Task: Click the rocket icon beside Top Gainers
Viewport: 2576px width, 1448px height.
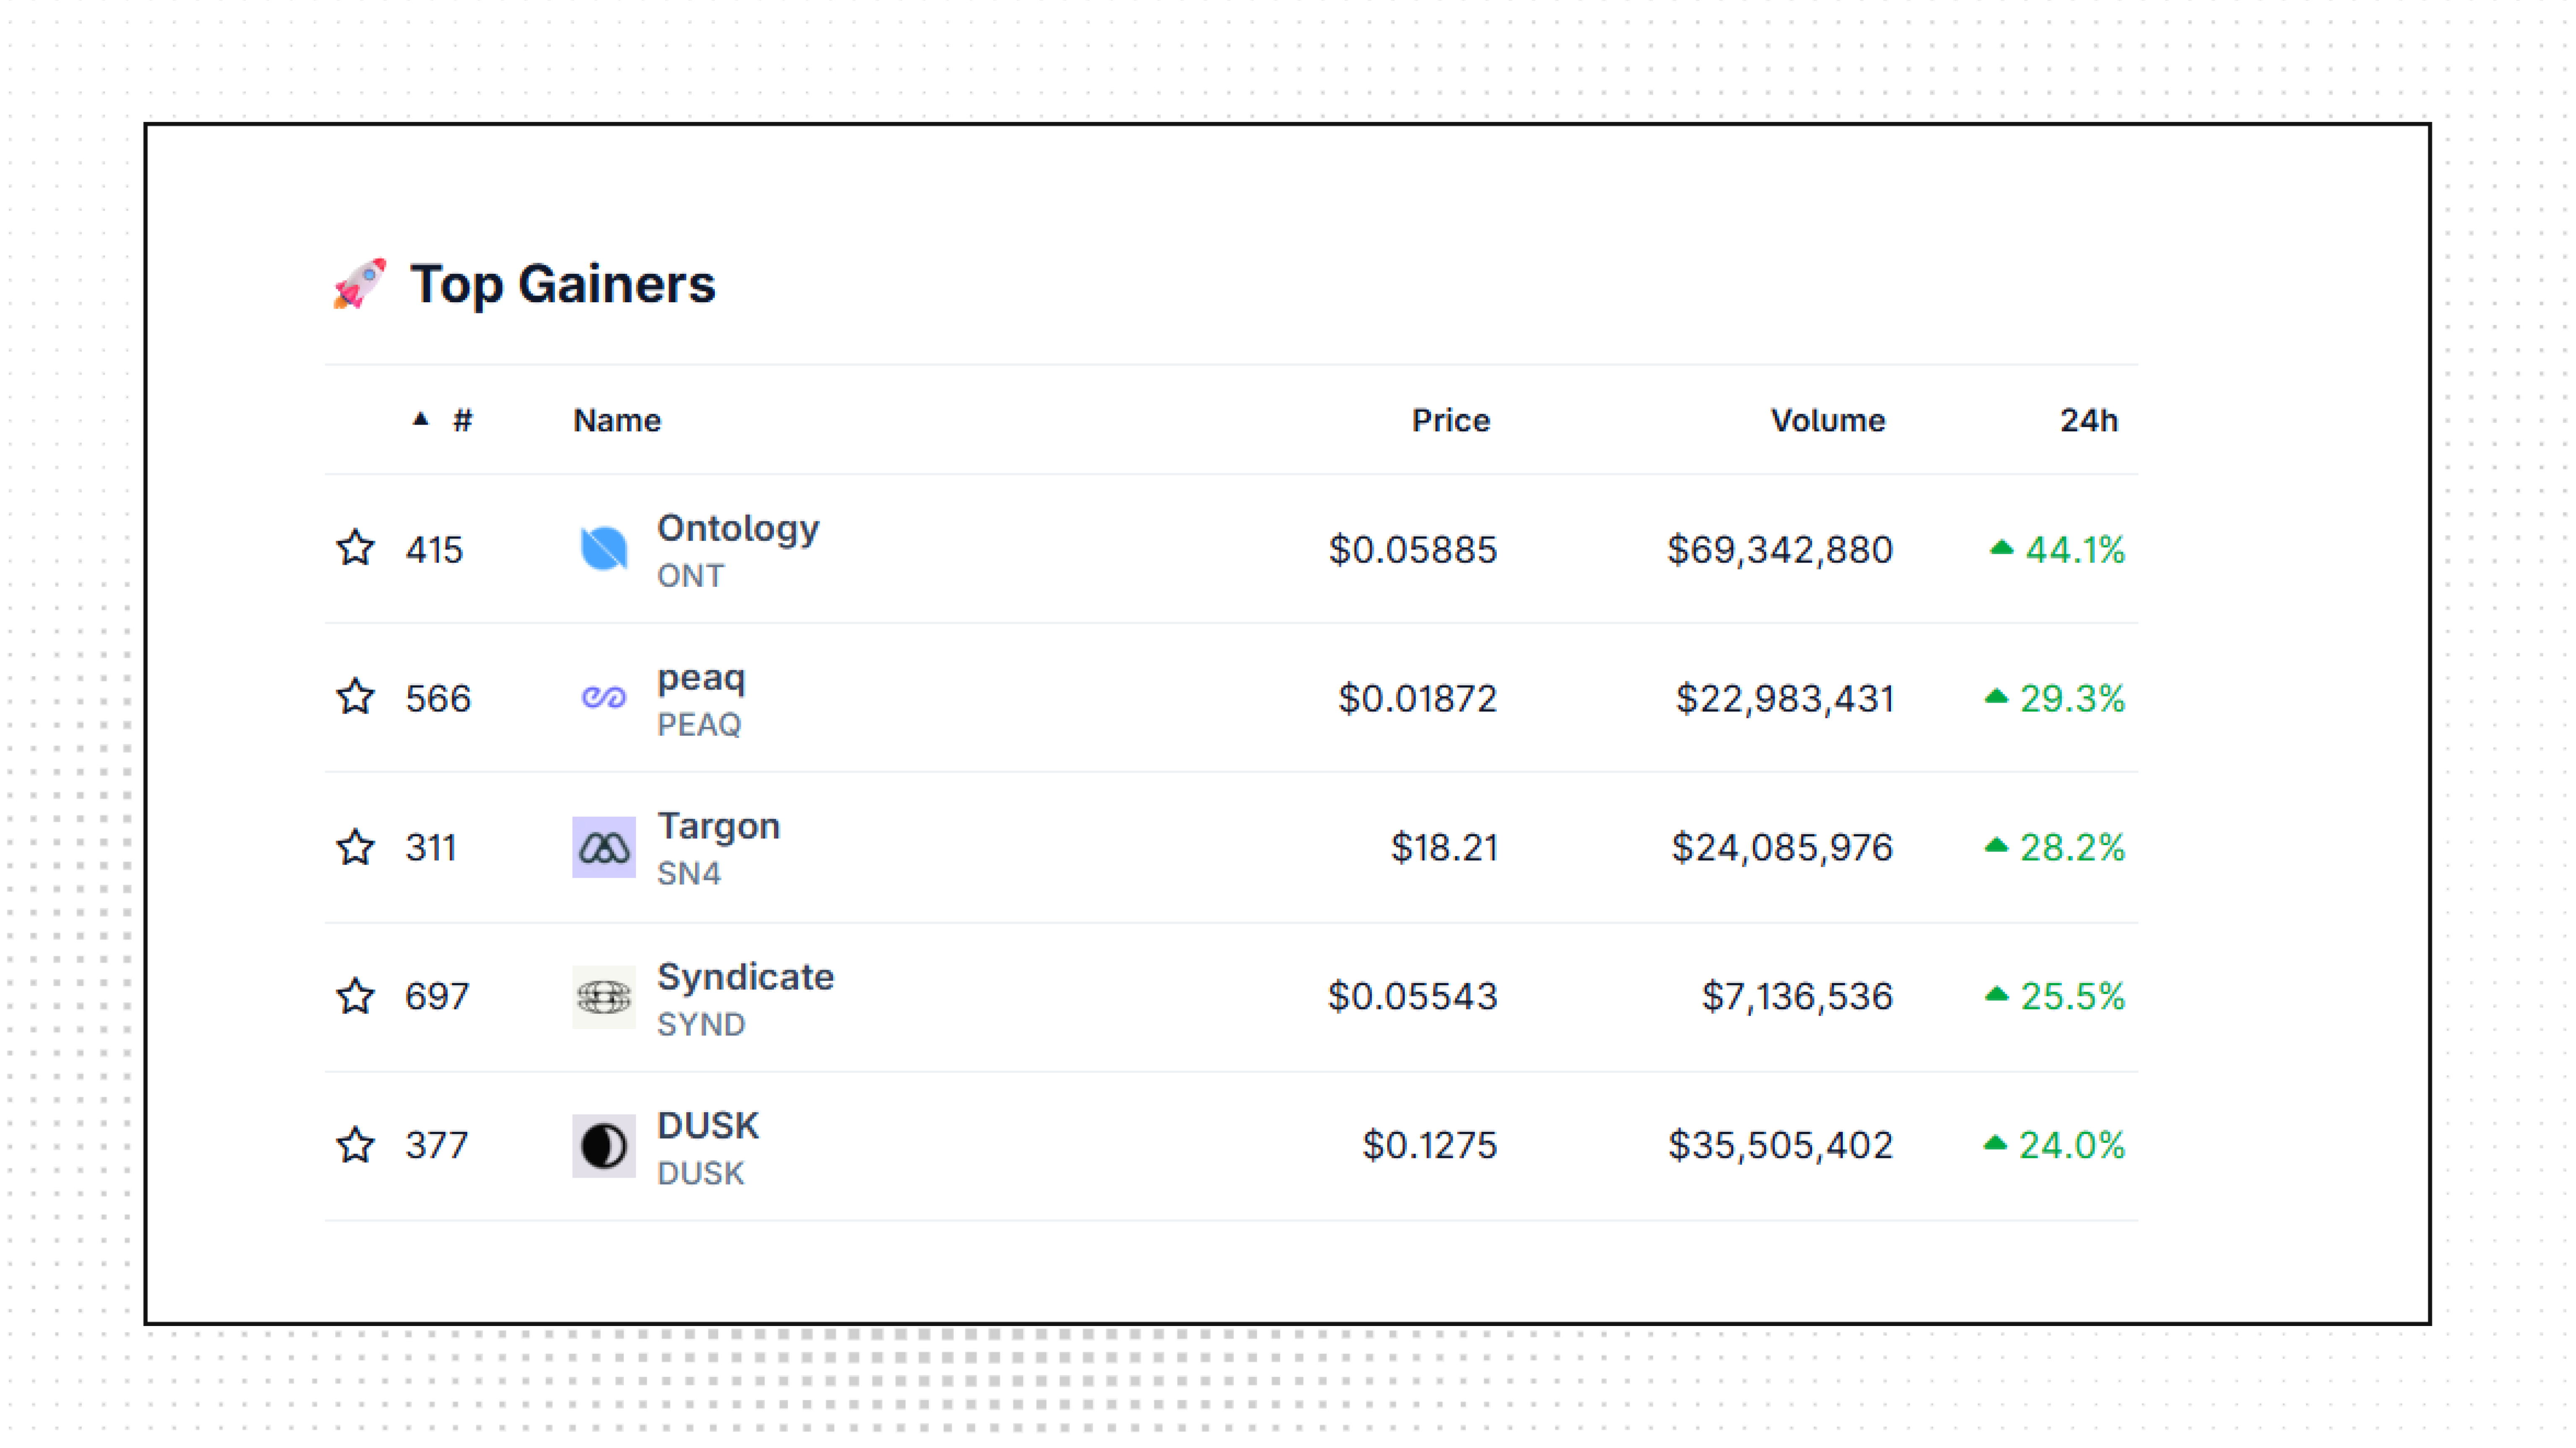Action: click(x=359, y=284)
